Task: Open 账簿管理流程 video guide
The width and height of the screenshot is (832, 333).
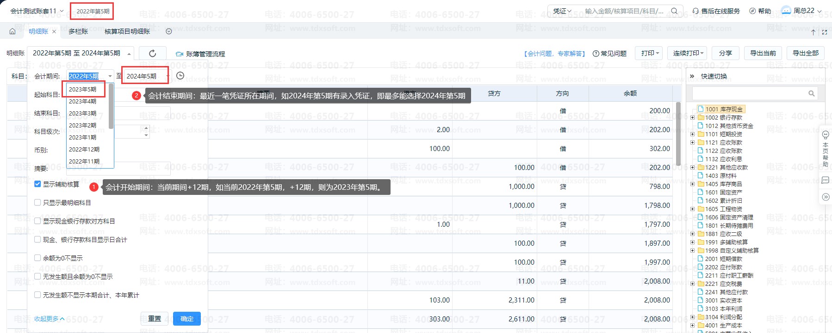Action: click(200, 54)
